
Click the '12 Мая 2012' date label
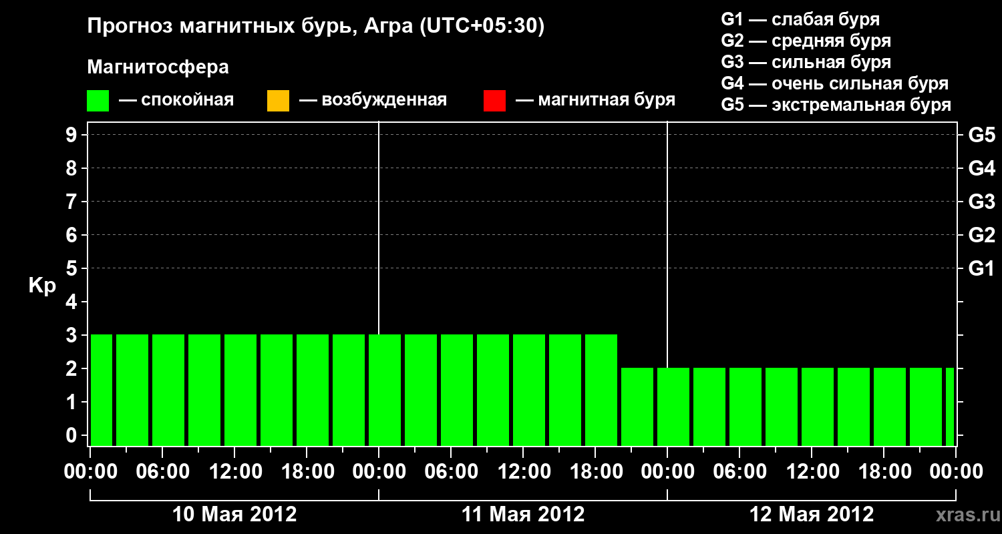pyautogui.click(x=812, y=514)
